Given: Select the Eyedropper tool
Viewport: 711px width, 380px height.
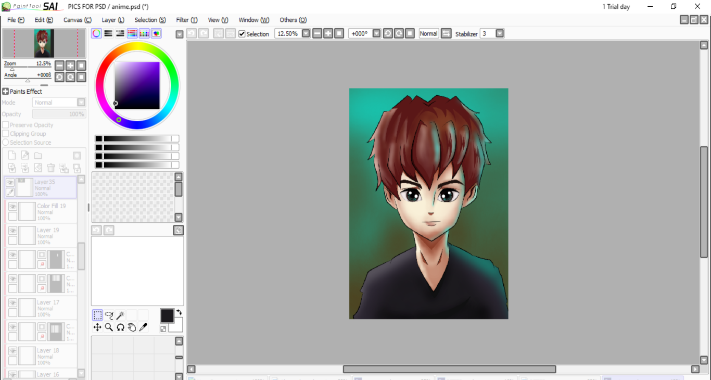Looking at the screenshot, I should pyautogui.click(x=143, y=327).
